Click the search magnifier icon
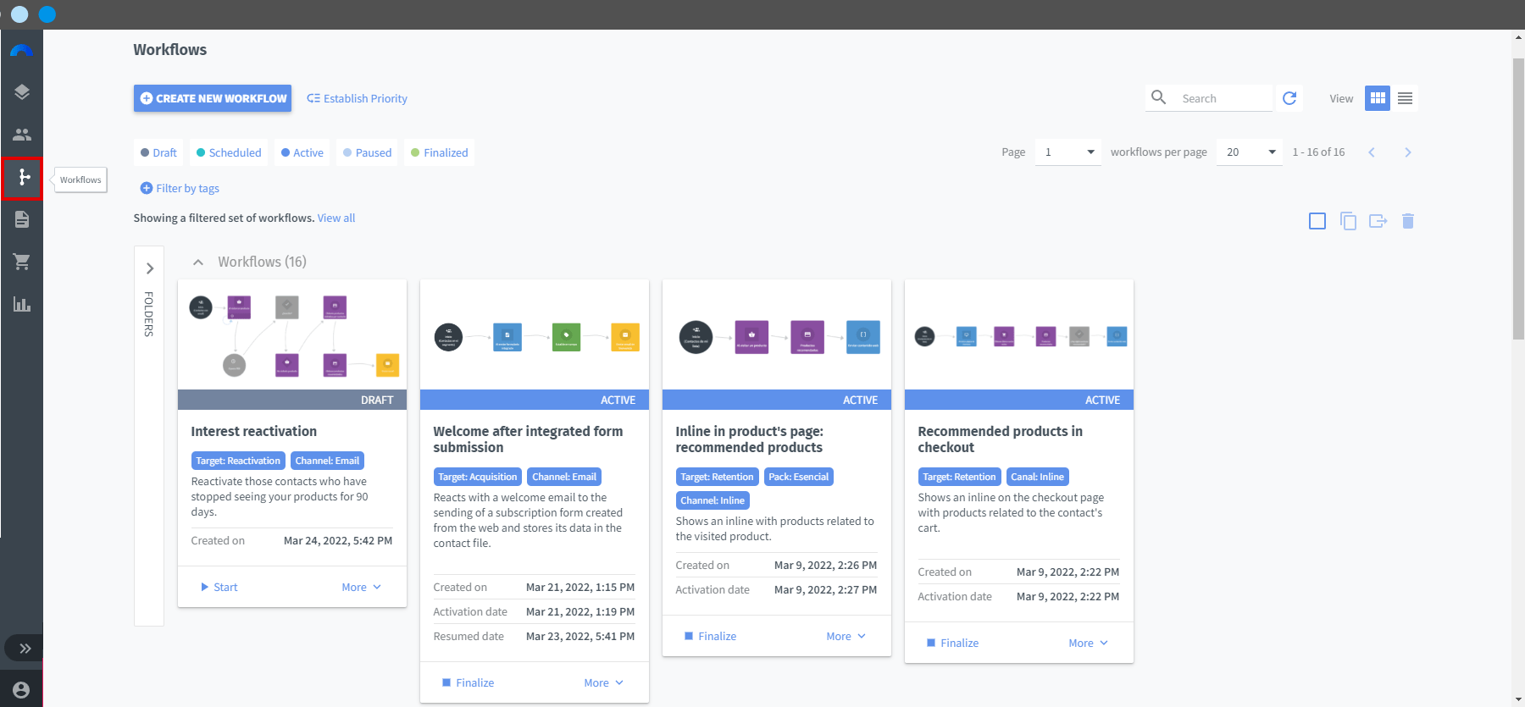Screen dimensions: 1525x707 (x=1159, y=97)
